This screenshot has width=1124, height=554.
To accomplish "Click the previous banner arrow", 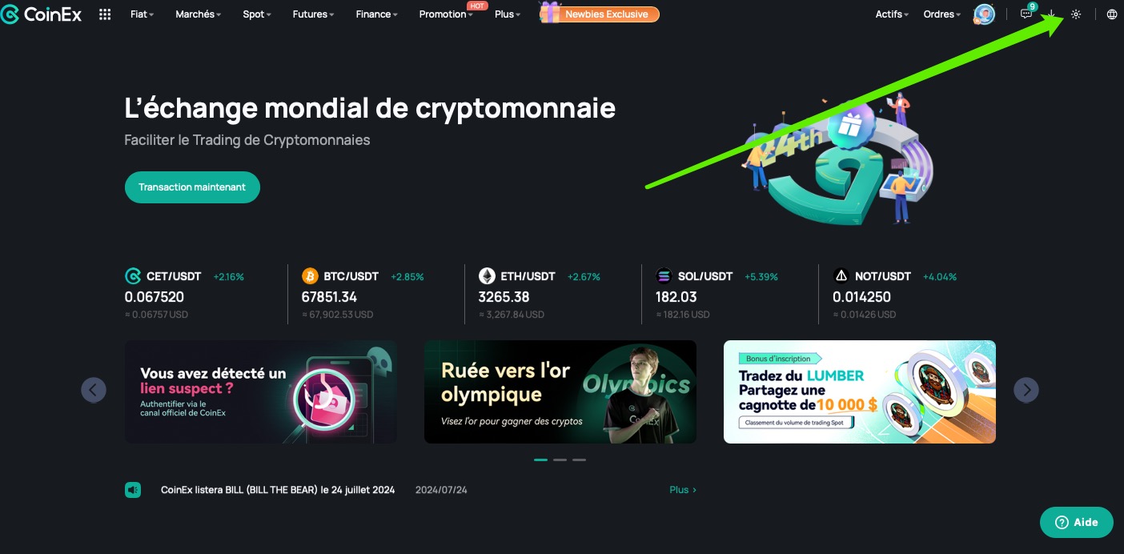I will [x=94, y=390].
